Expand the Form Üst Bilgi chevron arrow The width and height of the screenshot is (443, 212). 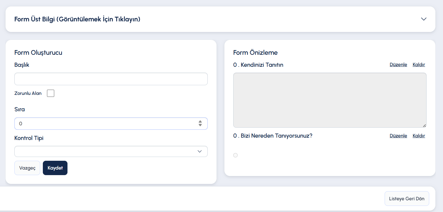tap(423, 19)
